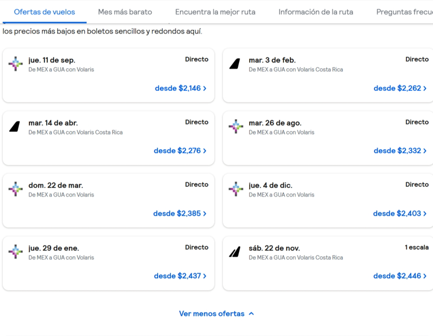Choose the desde $2,403 flight deal

[400, 213]
